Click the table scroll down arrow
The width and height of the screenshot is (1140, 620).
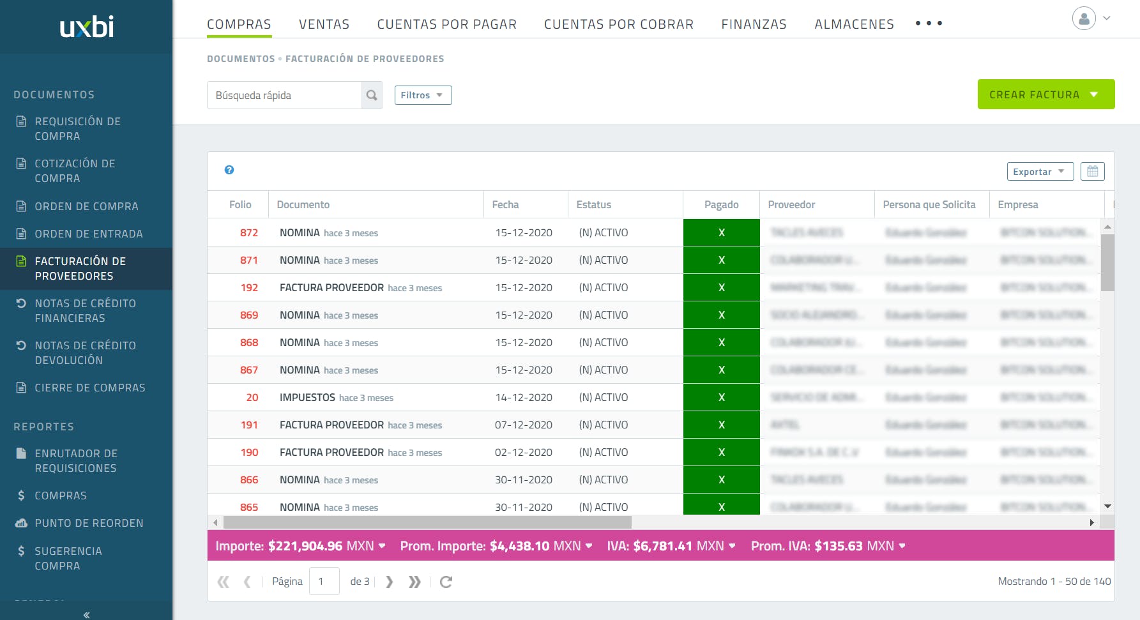pyautogui.click(x=1108, y=506)
